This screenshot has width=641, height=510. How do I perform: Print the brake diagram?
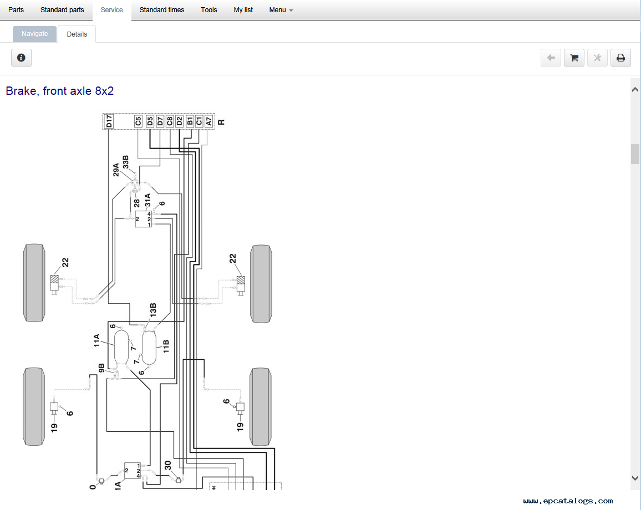[x=620, y=58]
